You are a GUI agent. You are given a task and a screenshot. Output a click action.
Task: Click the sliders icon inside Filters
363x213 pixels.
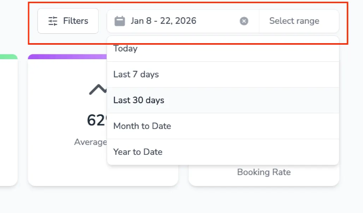(x=53, y=21)
